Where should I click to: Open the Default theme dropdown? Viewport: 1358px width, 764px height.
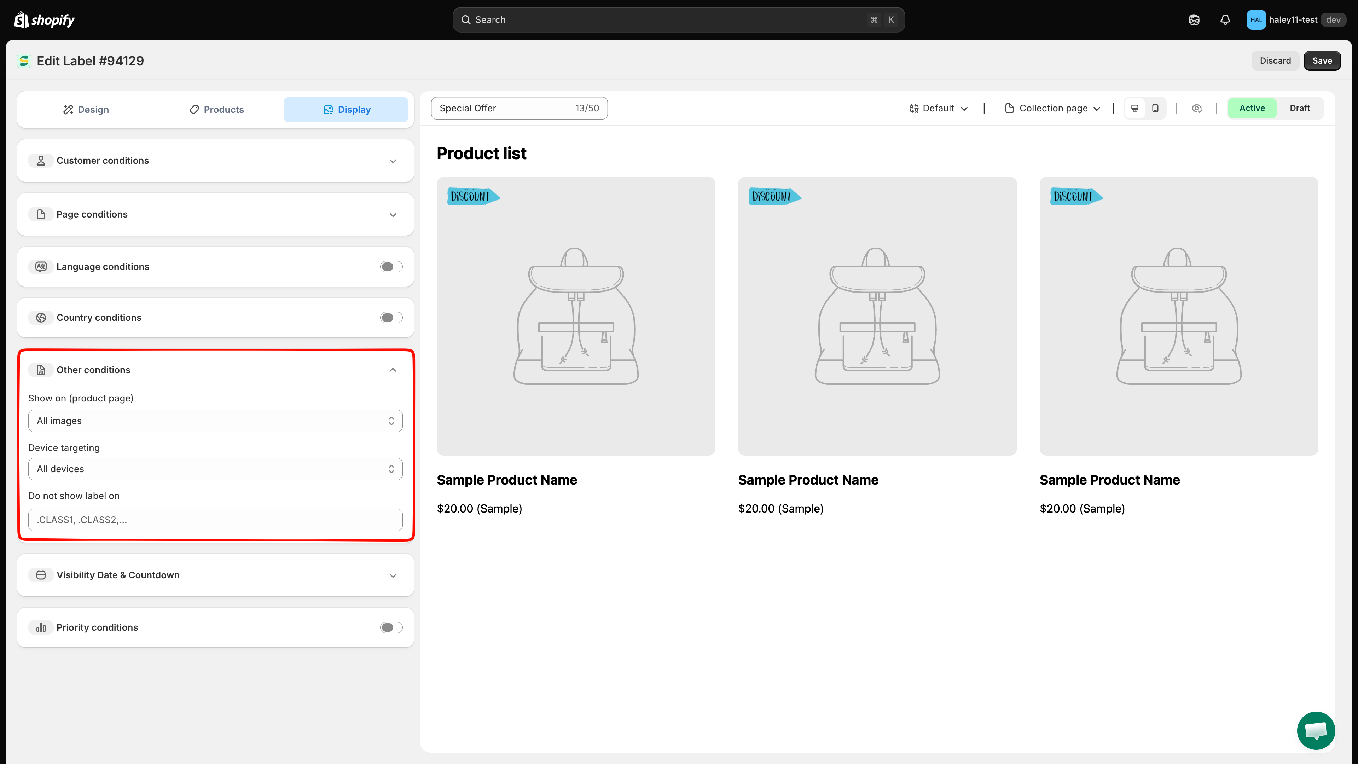click(x=939, y=108)
